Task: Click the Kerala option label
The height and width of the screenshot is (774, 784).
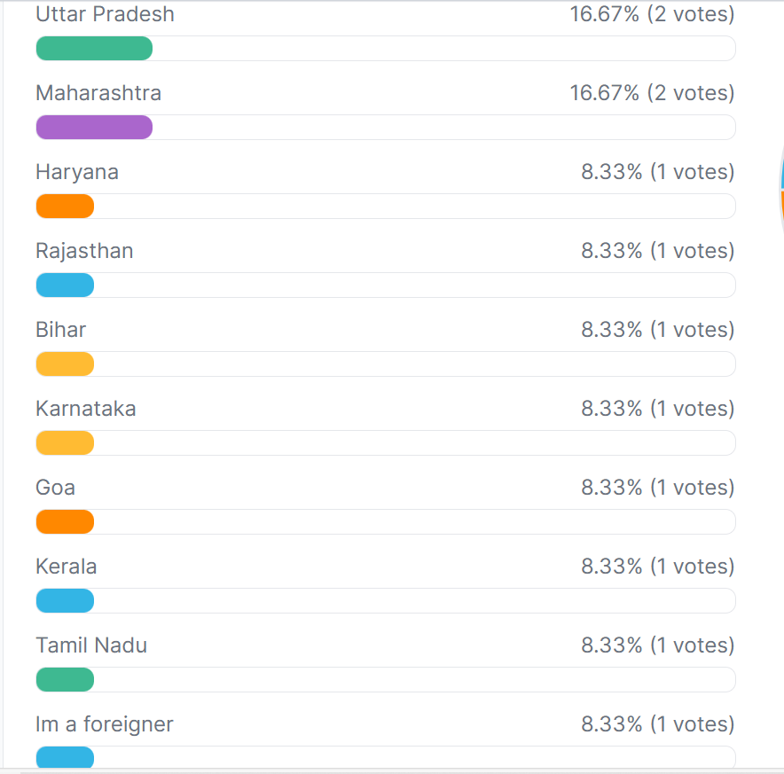Action: pyautogui.click(x=66, y=567)
